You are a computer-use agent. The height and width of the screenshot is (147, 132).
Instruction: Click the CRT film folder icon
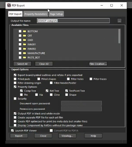click(24, 36)
